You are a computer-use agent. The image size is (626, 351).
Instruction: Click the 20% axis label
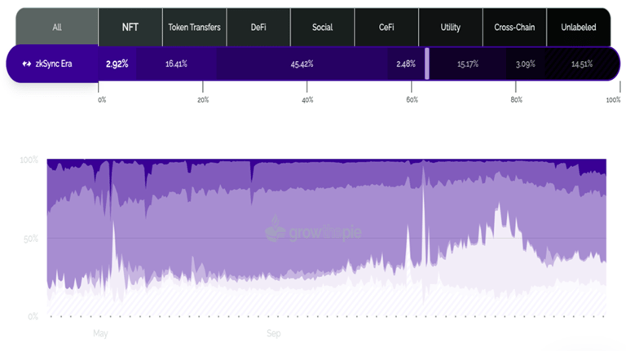click(203, 99)
